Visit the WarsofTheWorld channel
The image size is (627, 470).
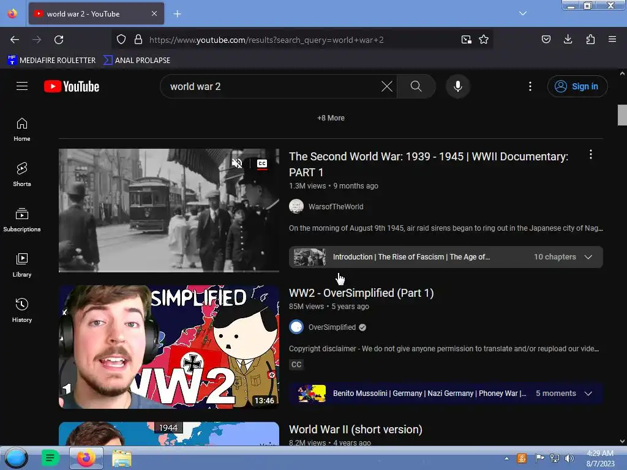tap(336, 207)
